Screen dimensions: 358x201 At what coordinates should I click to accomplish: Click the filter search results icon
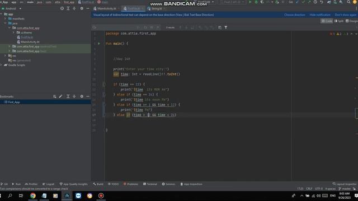[226, 27]
